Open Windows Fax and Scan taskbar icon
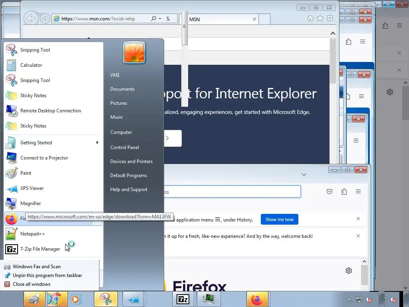 (34, 299)
